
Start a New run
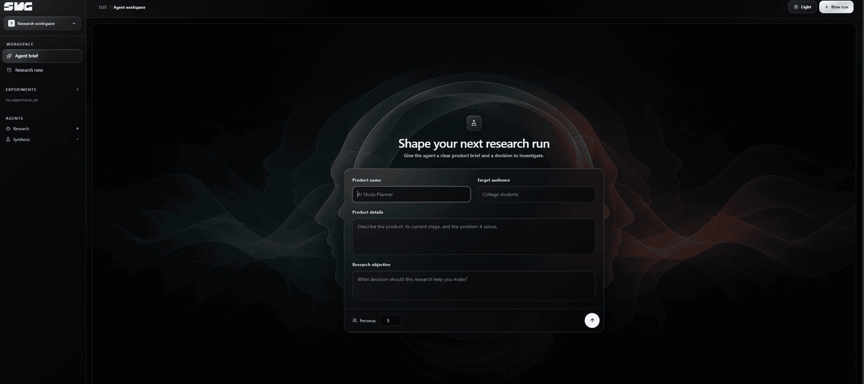coord(836,7)
